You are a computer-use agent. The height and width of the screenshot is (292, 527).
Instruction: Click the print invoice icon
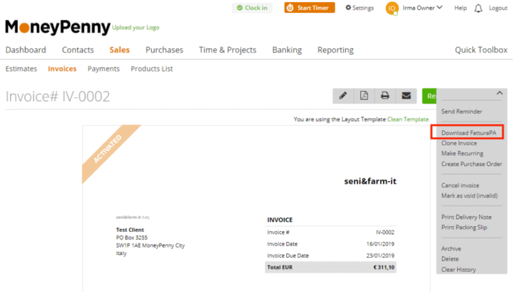coord(385,96)
